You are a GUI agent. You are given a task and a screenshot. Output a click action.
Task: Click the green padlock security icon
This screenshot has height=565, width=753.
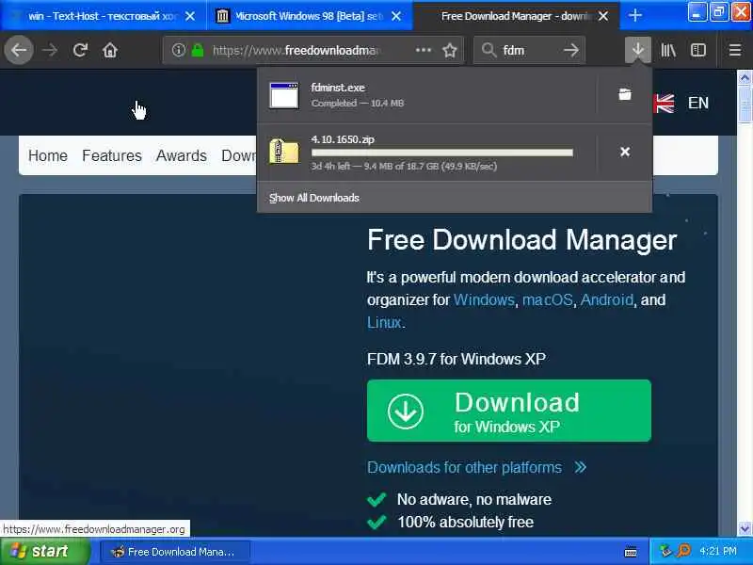[x=198, y=50]
